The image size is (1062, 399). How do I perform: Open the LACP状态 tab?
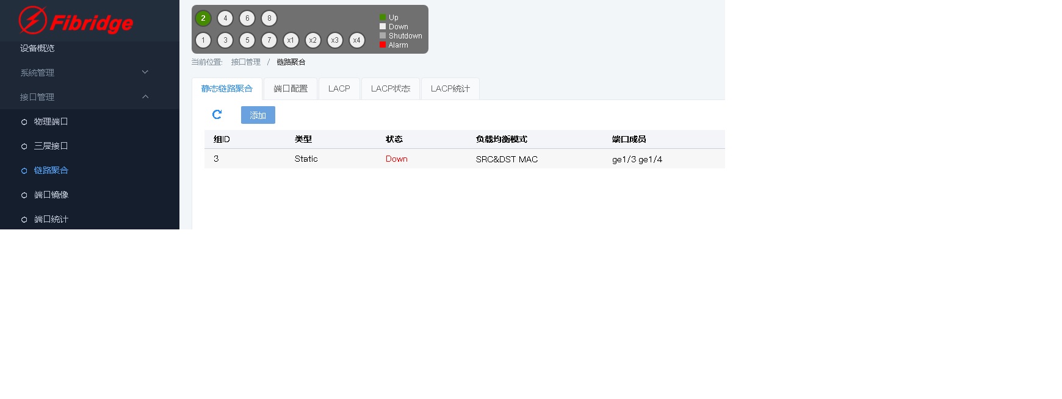390,88
